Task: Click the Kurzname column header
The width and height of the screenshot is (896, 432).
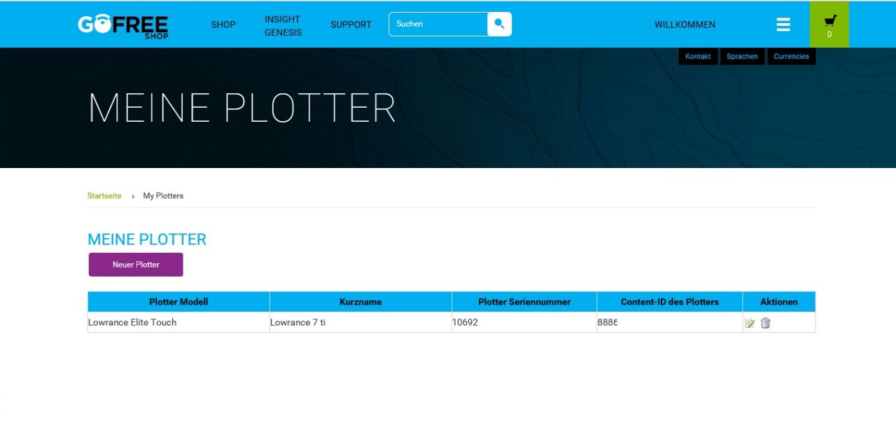Action: coord(360,302)
